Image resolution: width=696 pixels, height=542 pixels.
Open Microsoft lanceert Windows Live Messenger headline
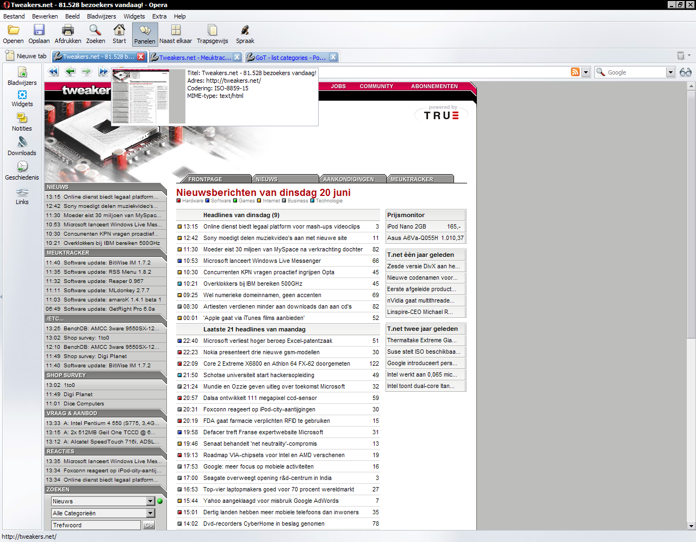[262, 261]
